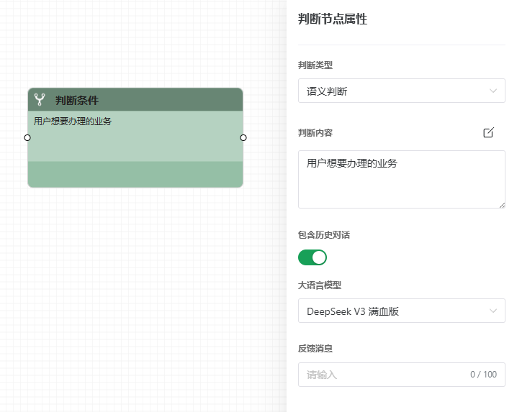Expand the 大语言模型 DeepSeek V3 满血版 dropdown
The image size is (517, 412).
click(401, 311)
